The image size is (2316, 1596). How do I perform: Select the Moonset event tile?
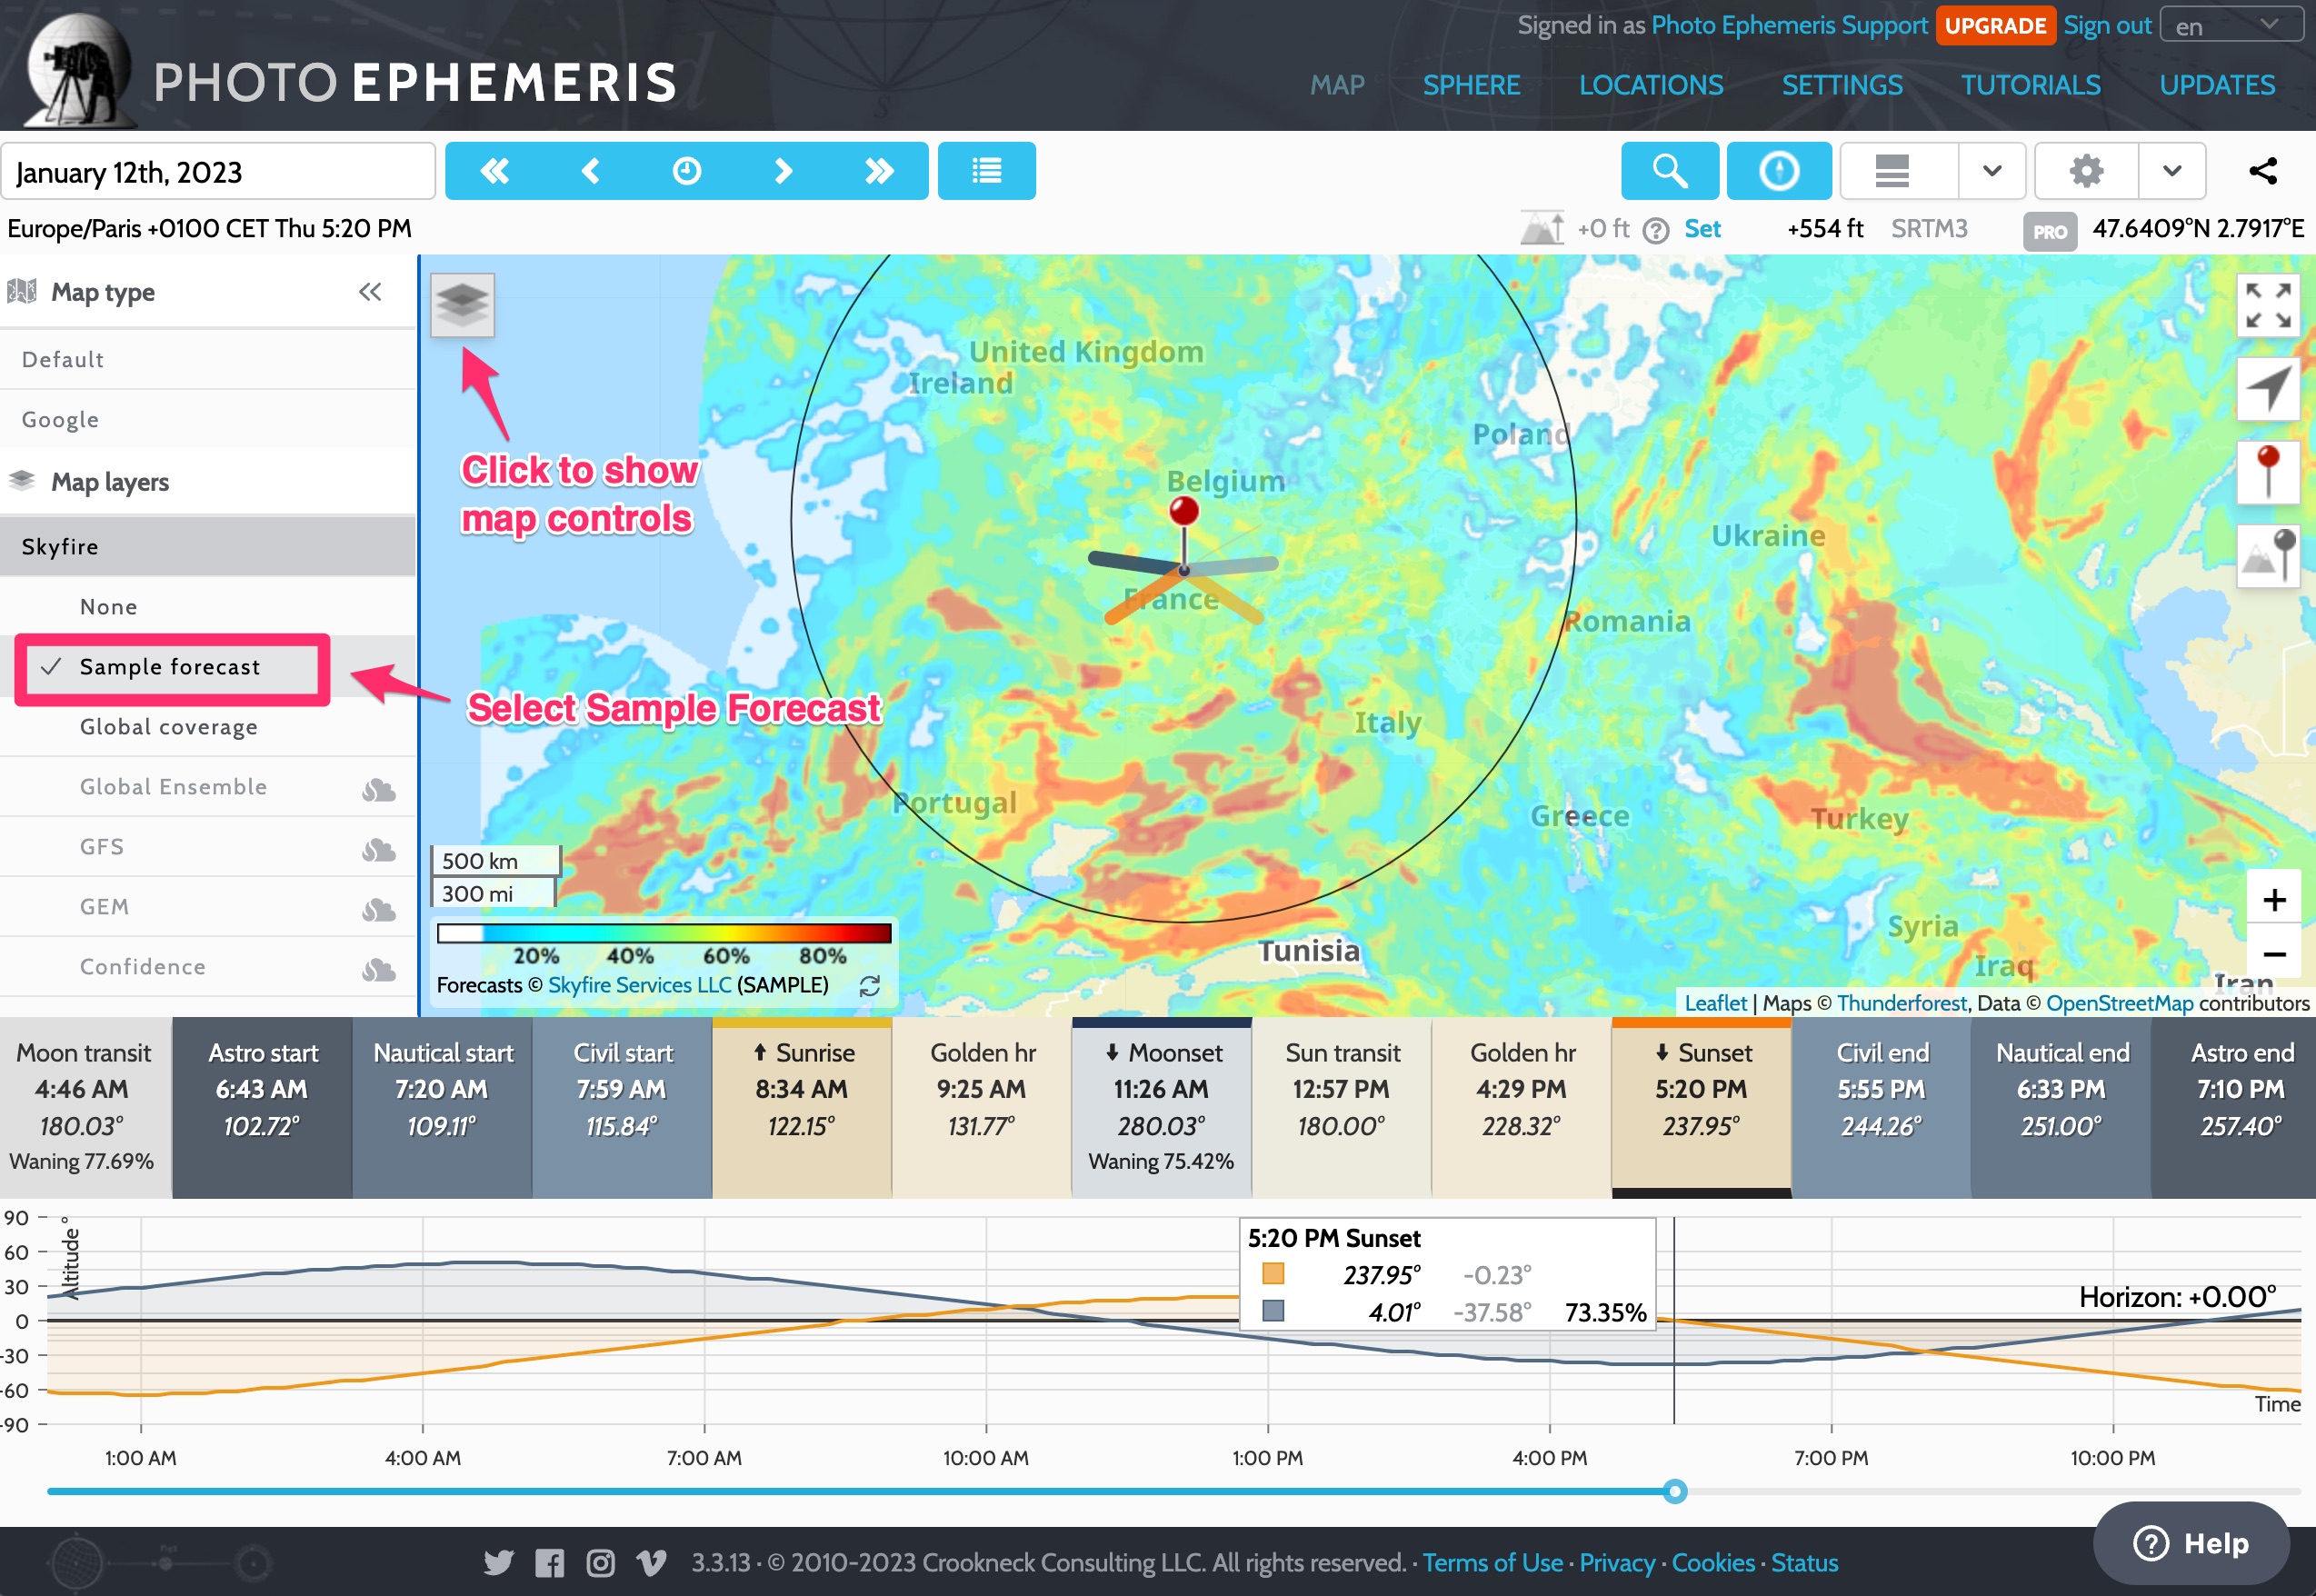pyautogui.click(x=1161, y=1107)
